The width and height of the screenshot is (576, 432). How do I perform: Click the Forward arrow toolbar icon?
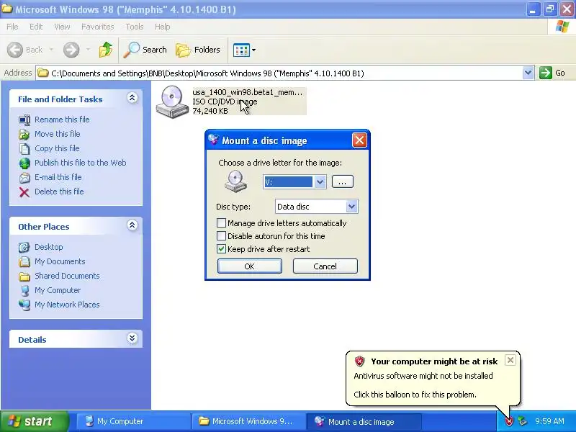[x=71, y=50]
